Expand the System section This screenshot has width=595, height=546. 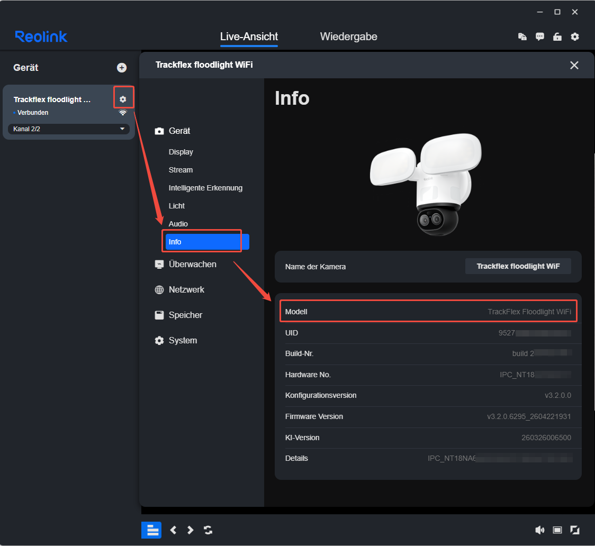[183, 341]
